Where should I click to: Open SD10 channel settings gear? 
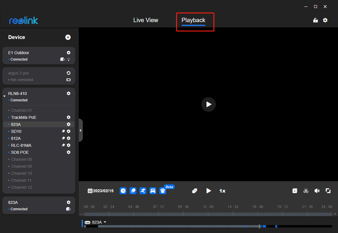[69, 131]
